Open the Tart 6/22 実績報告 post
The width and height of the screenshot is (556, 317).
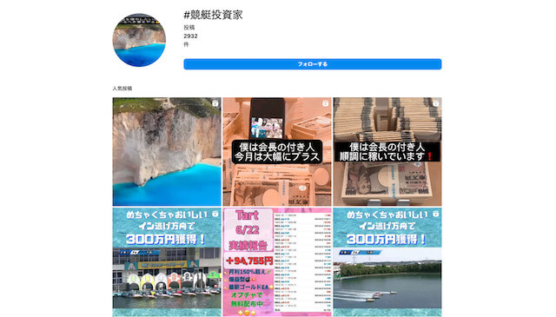277,262
